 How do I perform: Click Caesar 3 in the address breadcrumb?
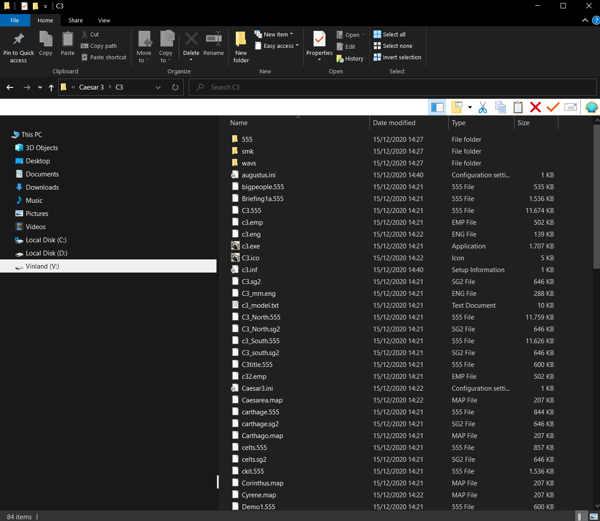tap(92, 87)
